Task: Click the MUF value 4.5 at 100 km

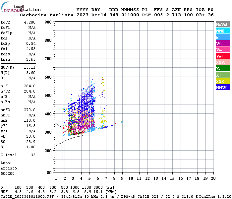Action: [x=18, y=192]
